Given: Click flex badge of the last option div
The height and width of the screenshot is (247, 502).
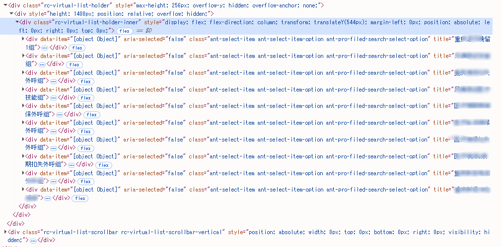Looking at the screenshot, I should point(80,198).
